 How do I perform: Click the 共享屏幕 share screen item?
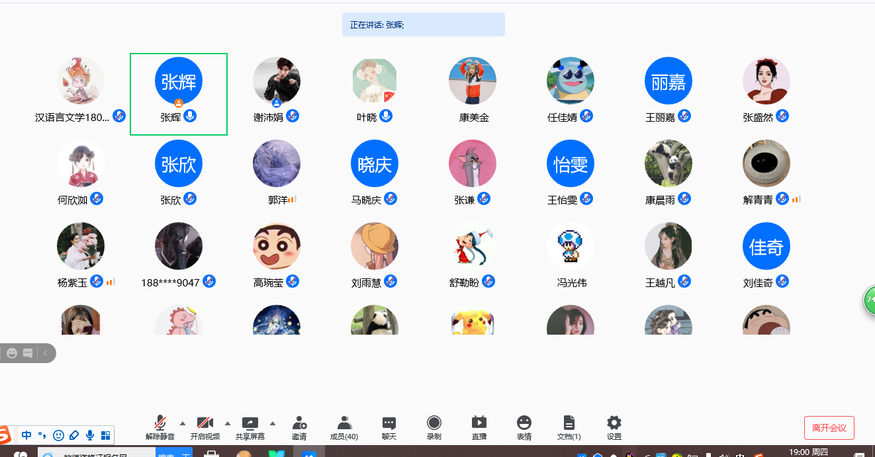pos(250,423)
